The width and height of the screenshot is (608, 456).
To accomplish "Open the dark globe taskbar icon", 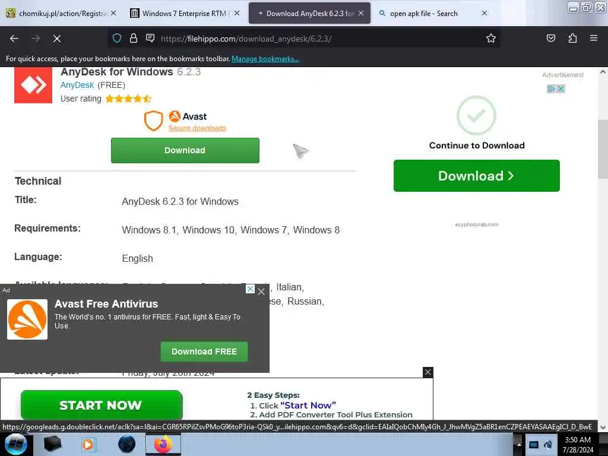I will point(126,444).
